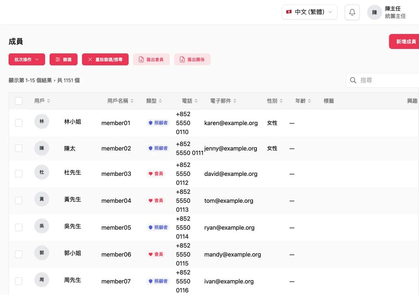Sort by 電子郵件 column

tap(223, 101)
